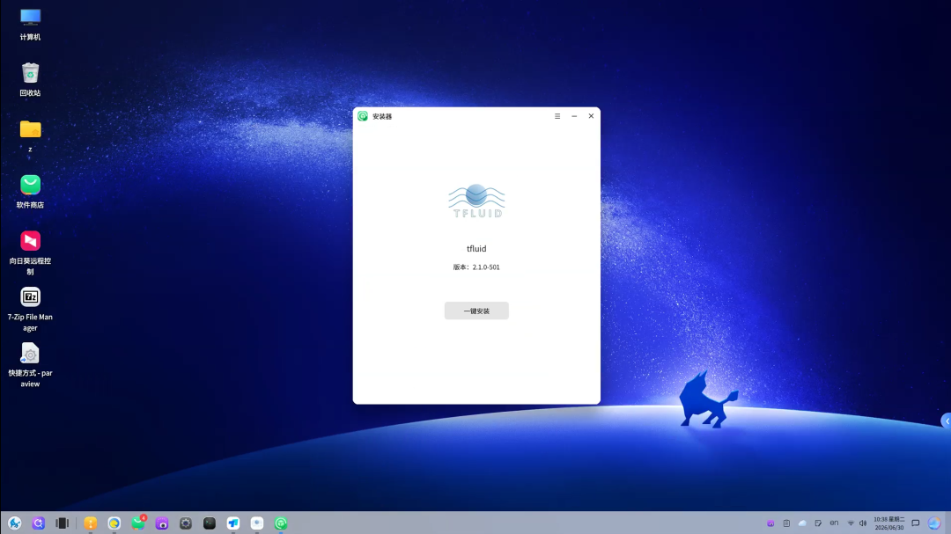The image size is (951, 534).
Task: Close the 安装器 window
Action: click(x=592, y=116)
